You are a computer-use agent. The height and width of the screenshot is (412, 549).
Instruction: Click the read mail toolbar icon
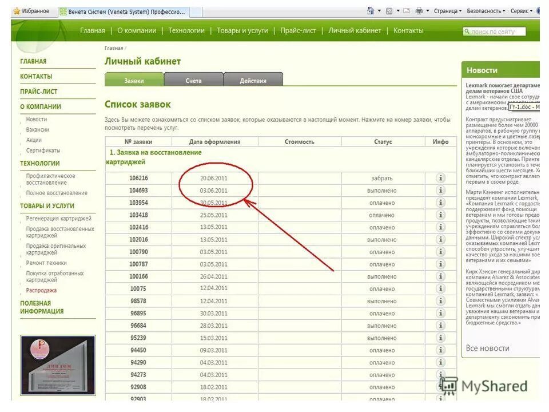(407, 11)
